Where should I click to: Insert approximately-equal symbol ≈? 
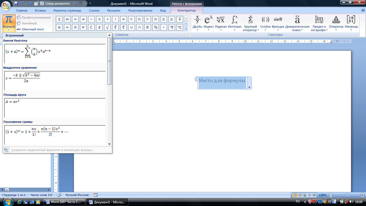point(67,27)
